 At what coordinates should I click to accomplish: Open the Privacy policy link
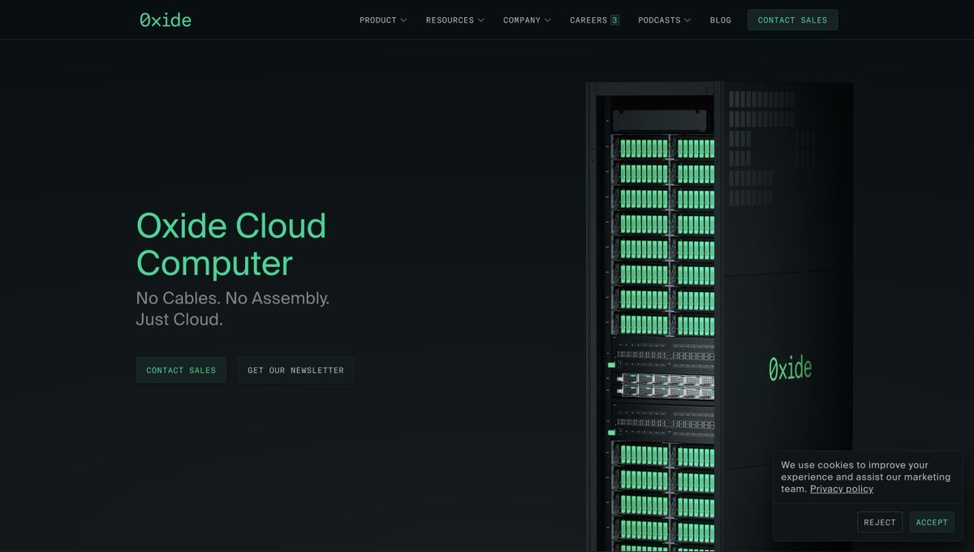pos(842,489)
